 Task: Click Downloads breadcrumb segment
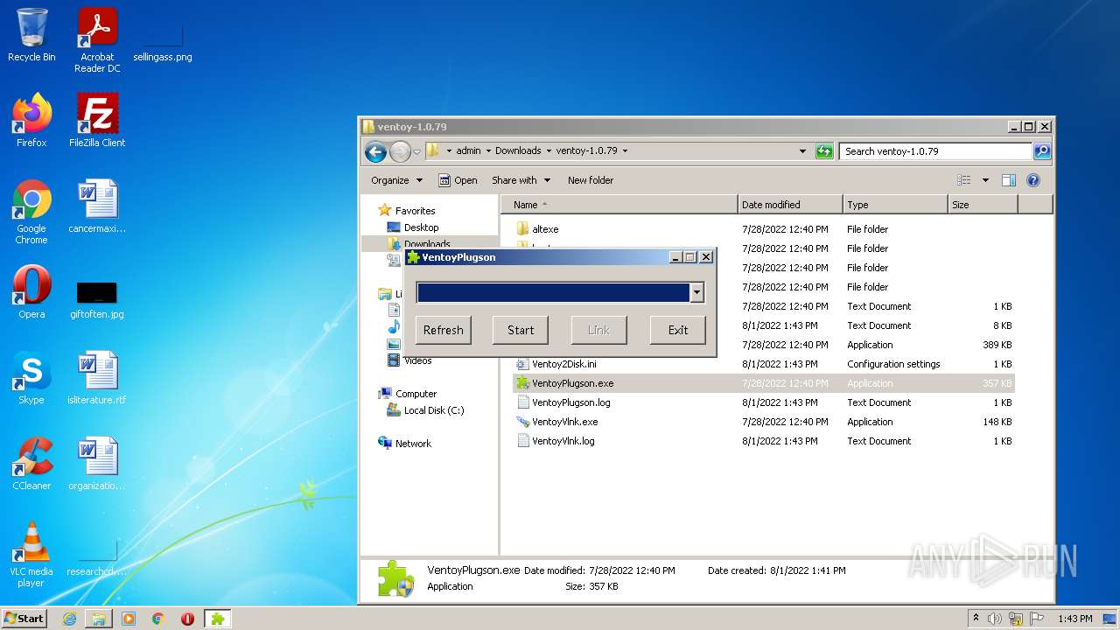[518, 150]
